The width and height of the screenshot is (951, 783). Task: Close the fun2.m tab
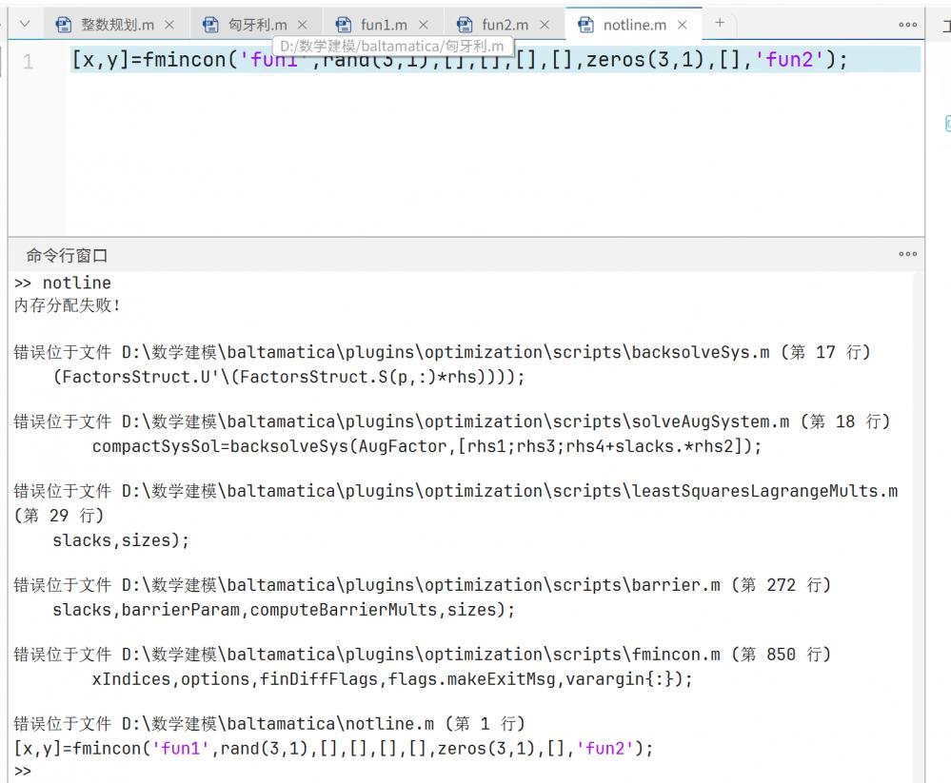tap(545, 25)
